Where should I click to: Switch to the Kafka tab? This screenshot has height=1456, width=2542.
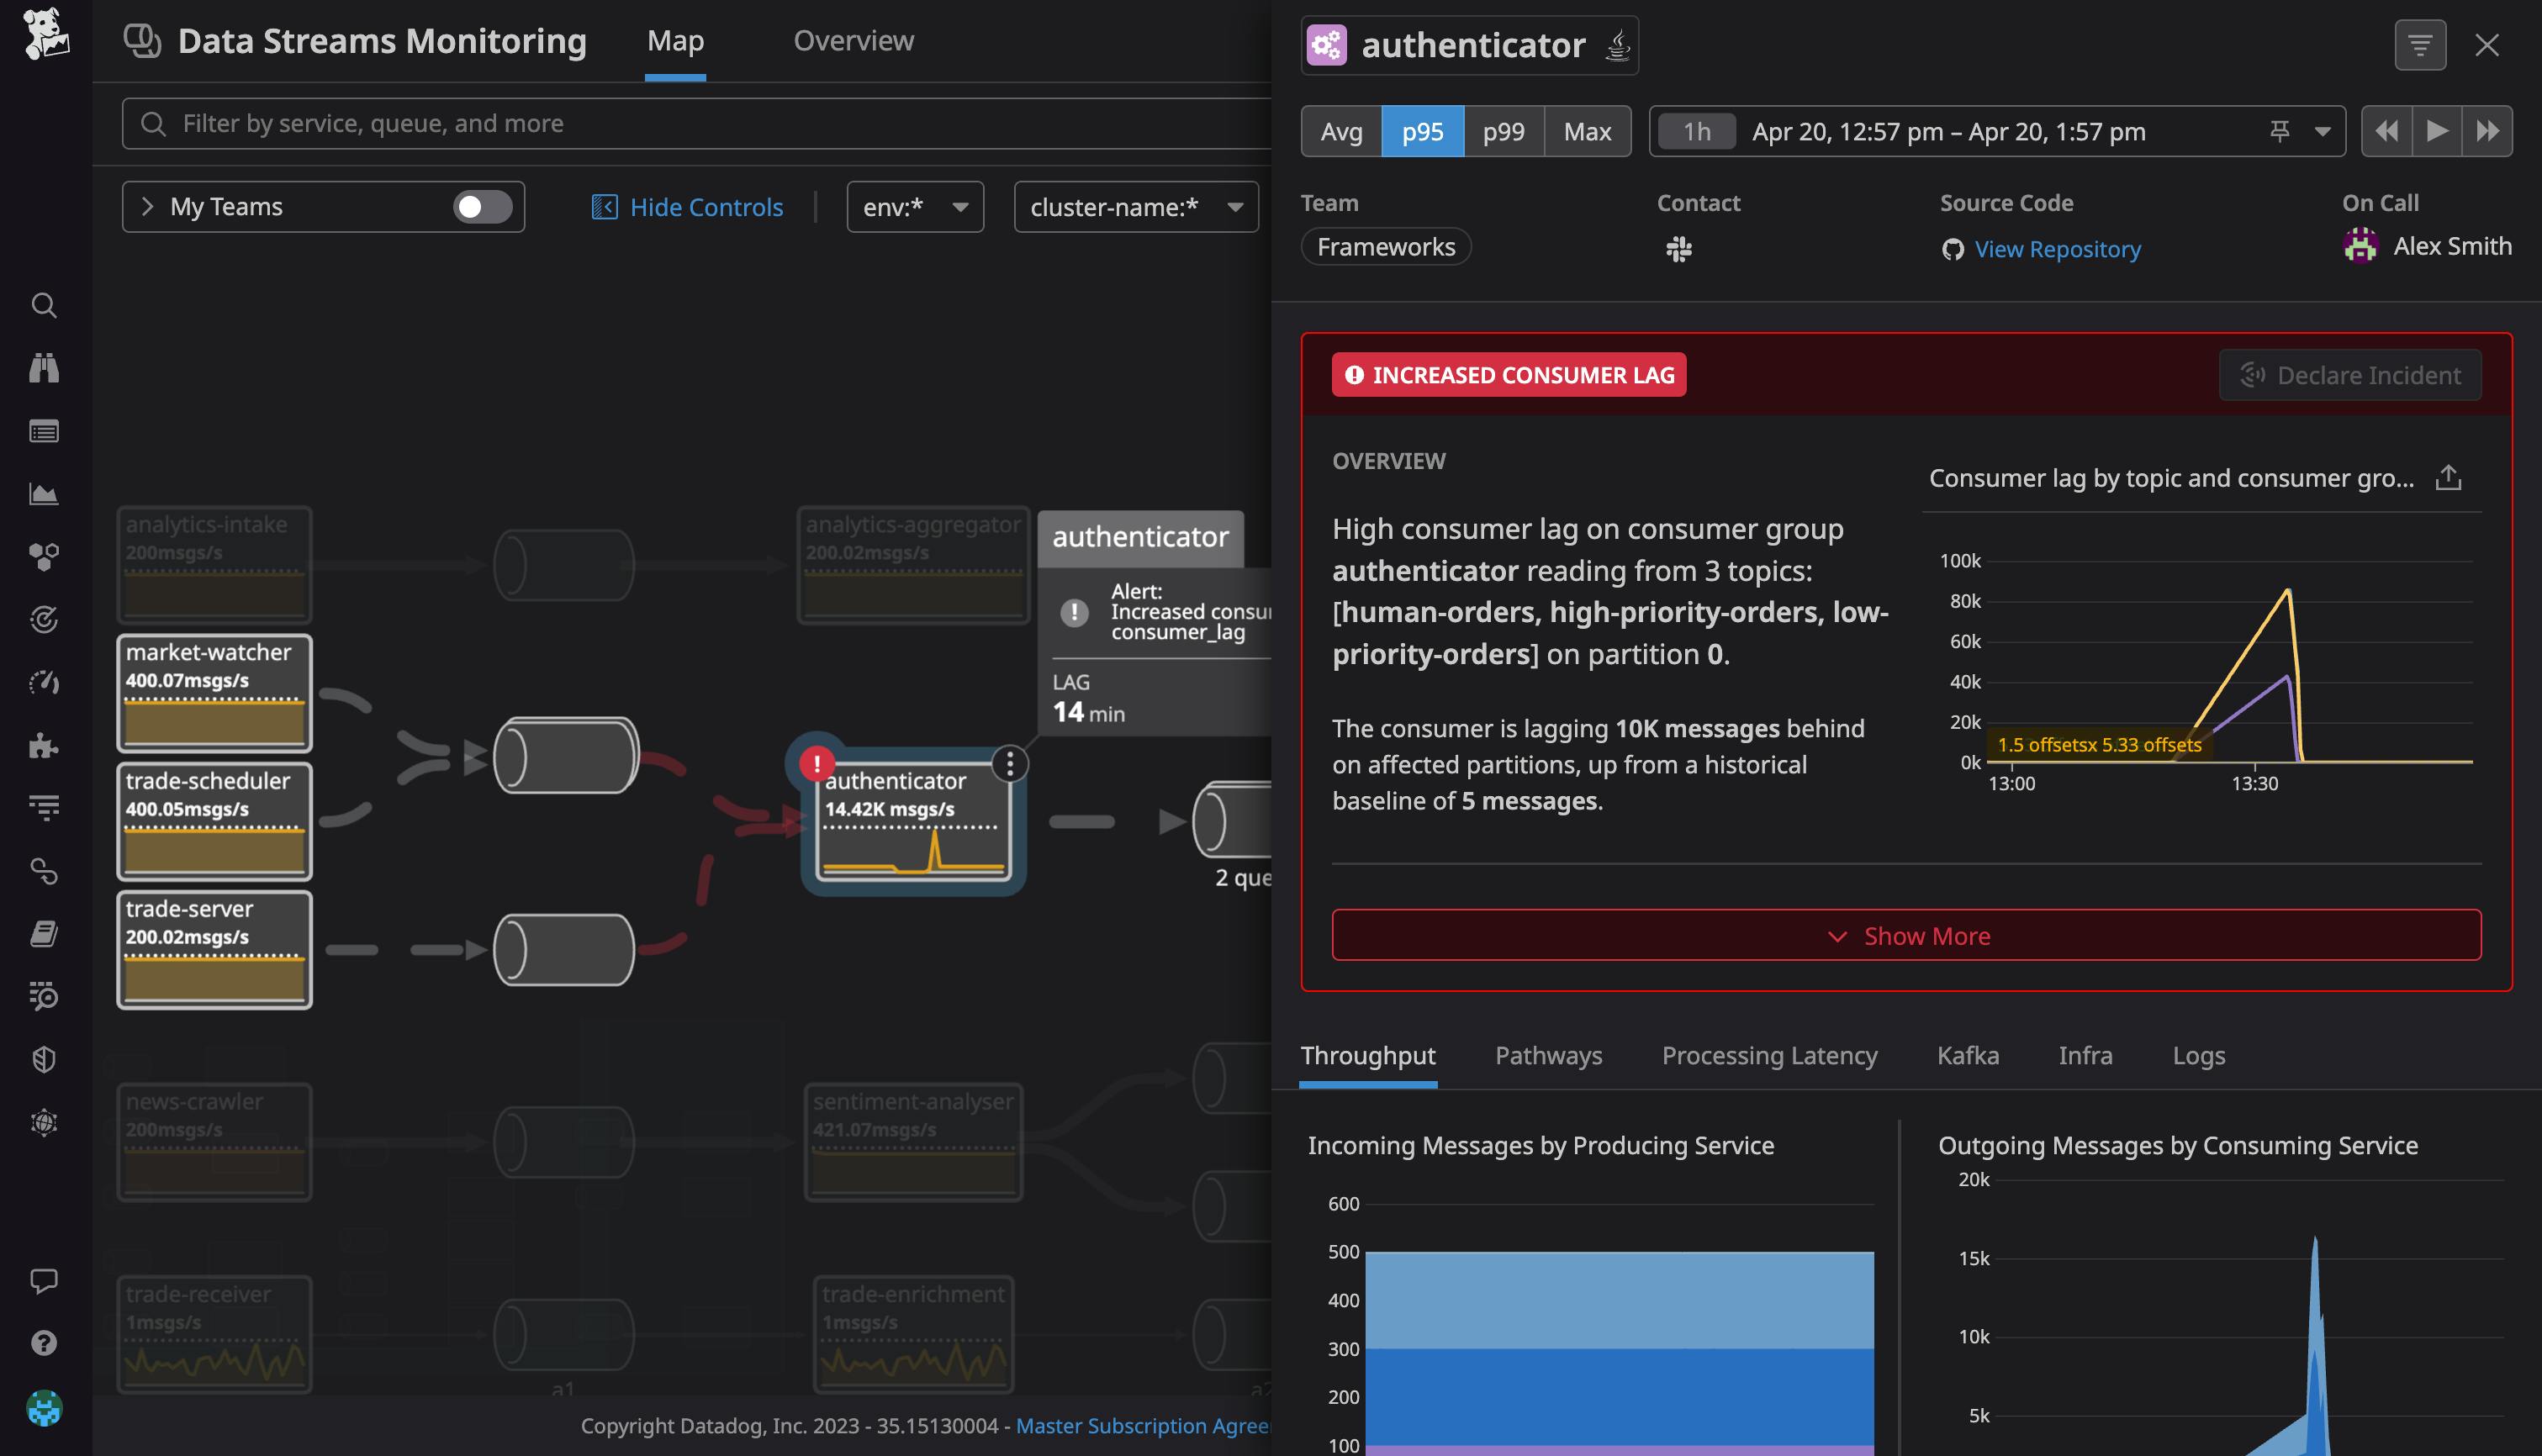1967,1055
